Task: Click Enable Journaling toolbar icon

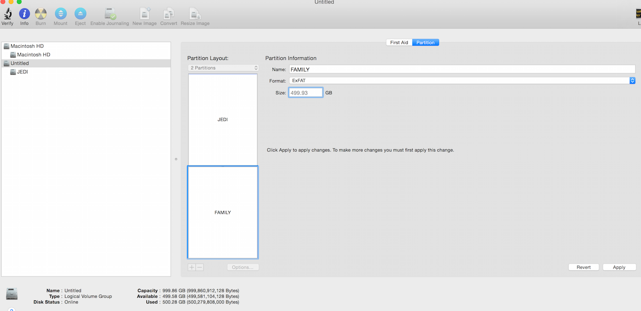Action: coord(110,14)
